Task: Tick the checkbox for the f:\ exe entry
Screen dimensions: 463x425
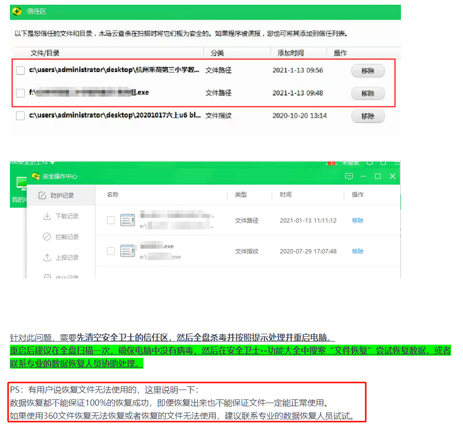Action: coord(20,93)
